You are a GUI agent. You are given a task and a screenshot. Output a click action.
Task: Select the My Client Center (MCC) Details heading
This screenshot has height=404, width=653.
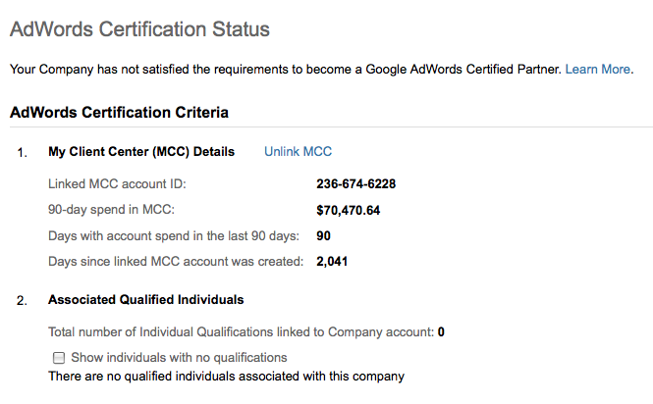point(141,152)
